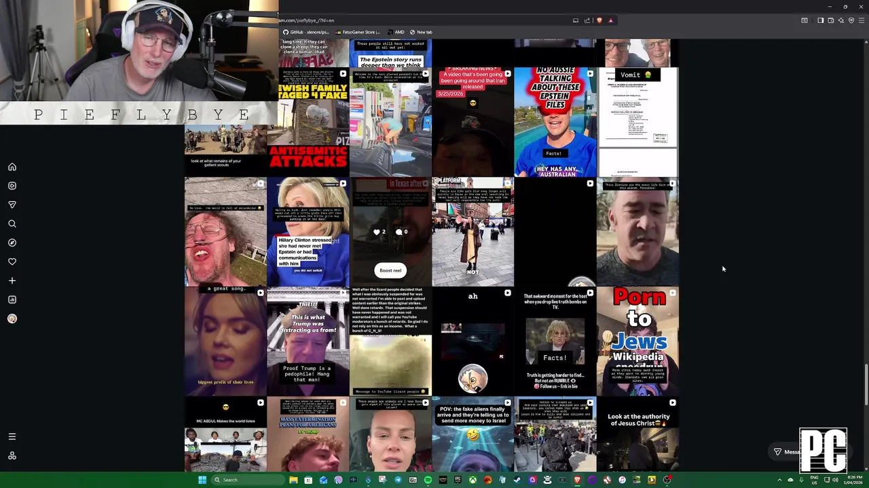Open Reels from the sidebar
Viewport: 869px width, 488px height.
(x=12, y=186)
